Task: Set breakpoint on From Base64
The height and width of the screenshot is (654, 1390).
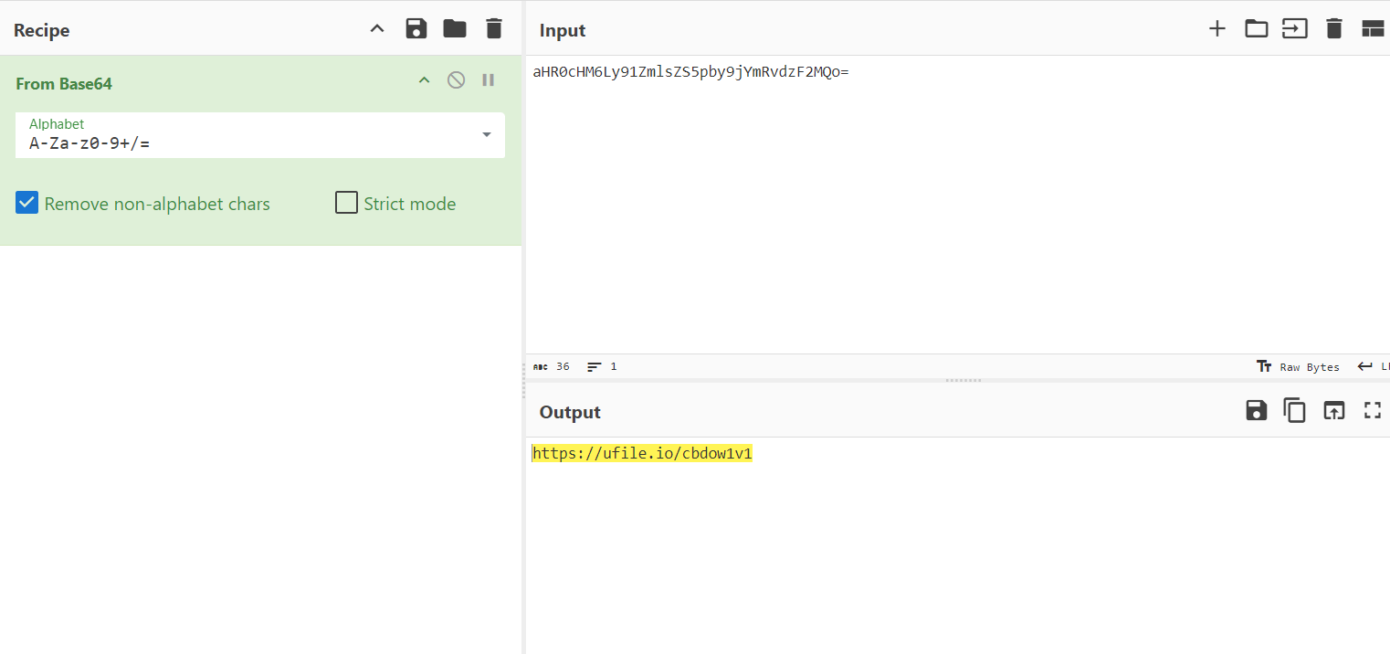Action: click(489, 80)
